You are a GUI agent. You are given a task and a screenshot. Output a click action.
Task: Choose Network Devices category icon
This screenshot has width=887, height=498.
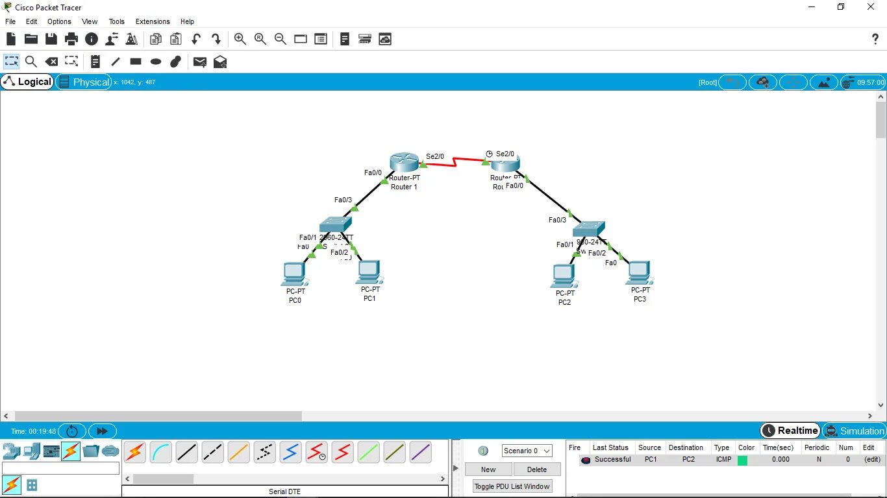pos(12,451)
